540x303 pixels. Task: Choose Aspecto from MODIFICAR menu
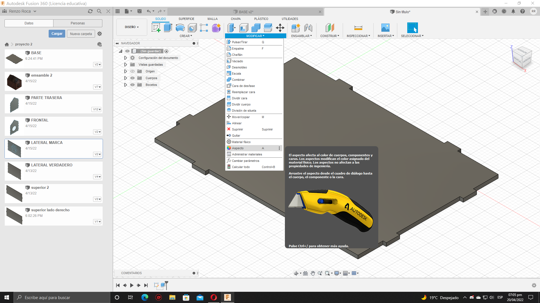click(x=254, y=148)
